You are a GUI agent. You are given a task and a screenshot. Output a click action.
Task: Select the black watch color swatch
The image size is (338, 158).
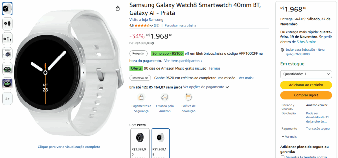[x=140, y=138]
